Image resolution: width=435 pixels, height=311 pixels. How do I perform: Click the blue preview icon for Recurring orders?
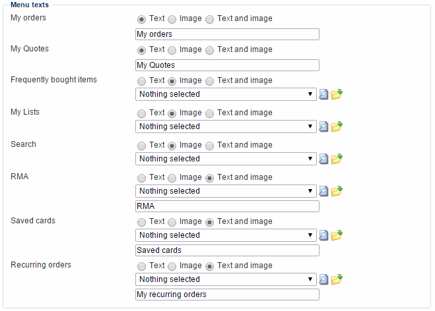323,279
